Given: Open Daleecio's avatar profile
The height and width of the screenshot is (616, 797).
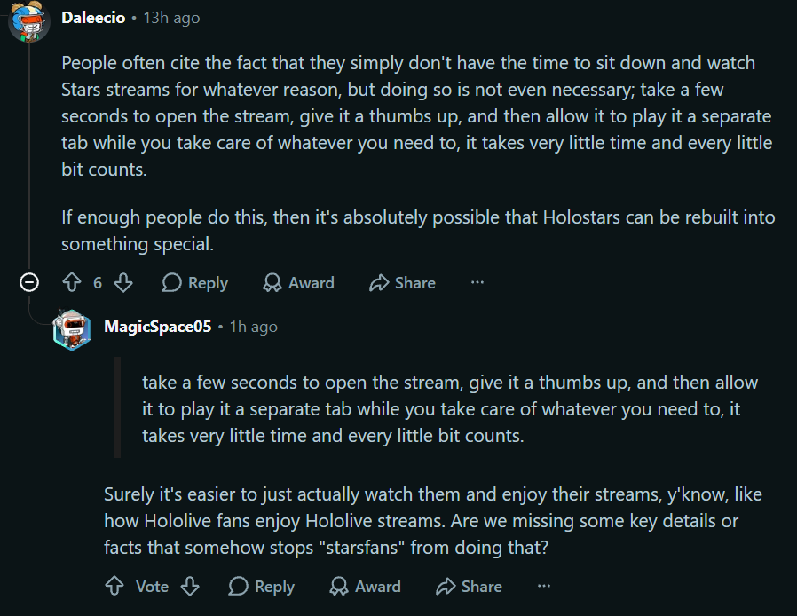Looking at the screenshot, I should tap(29, 20).
